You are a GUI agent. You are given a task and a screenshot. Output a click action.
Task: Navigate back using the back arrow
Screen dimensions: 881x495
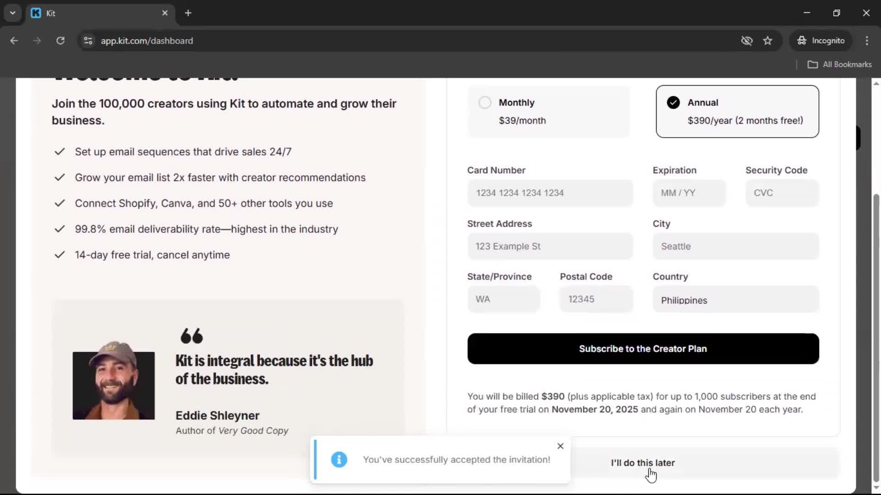(x=14, y=40)
